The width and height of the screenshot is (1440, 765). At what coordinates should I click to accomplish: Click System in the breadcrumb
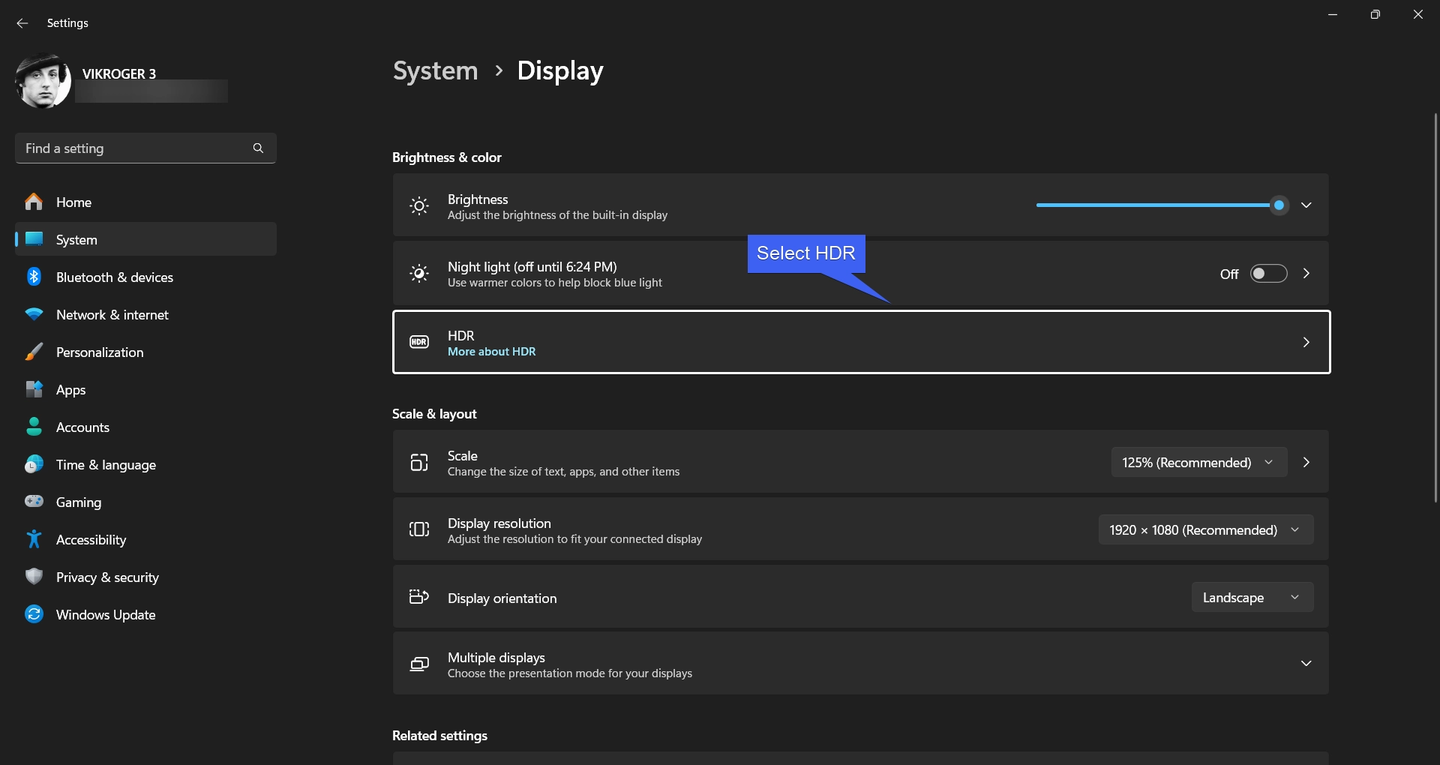(x=435, y=71)
